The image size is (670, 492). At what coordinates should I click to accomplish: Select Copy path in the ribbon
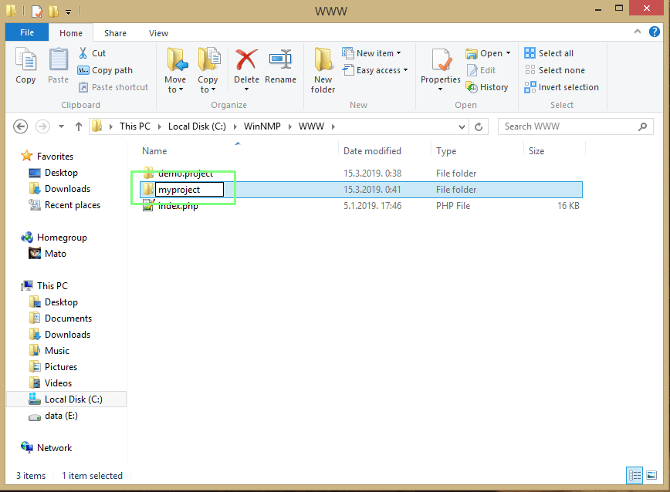105,70
